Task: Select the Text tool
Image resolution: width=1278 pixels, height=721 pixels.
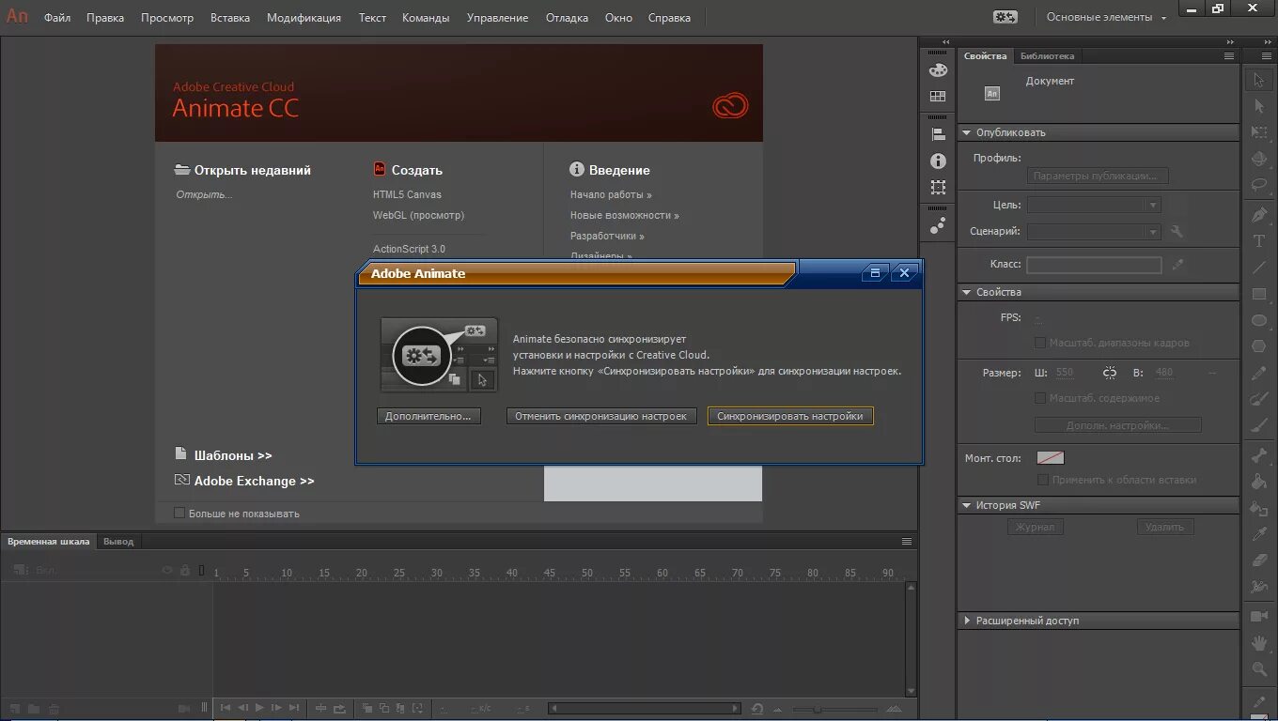Action: pyautogui.click(x=1259, y=241)
